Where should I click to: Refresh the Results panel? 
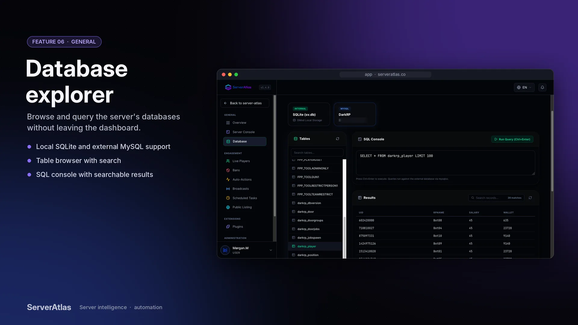530,198
